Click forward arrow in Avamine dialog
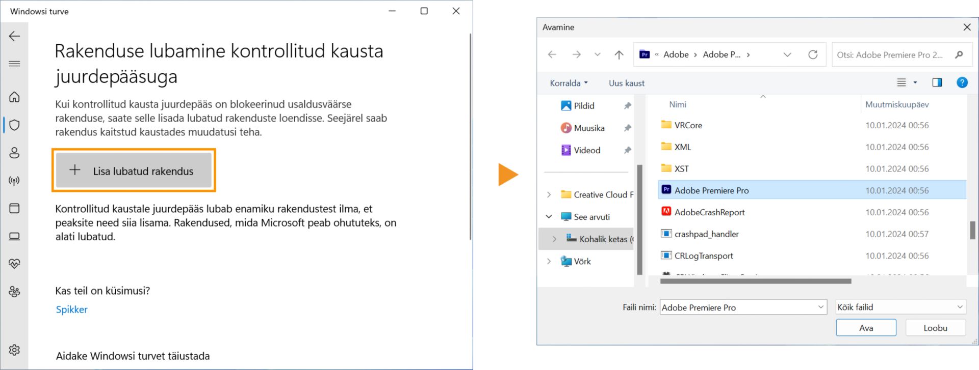The height and width of the screenshot is (370, 979). click(577, 54)
